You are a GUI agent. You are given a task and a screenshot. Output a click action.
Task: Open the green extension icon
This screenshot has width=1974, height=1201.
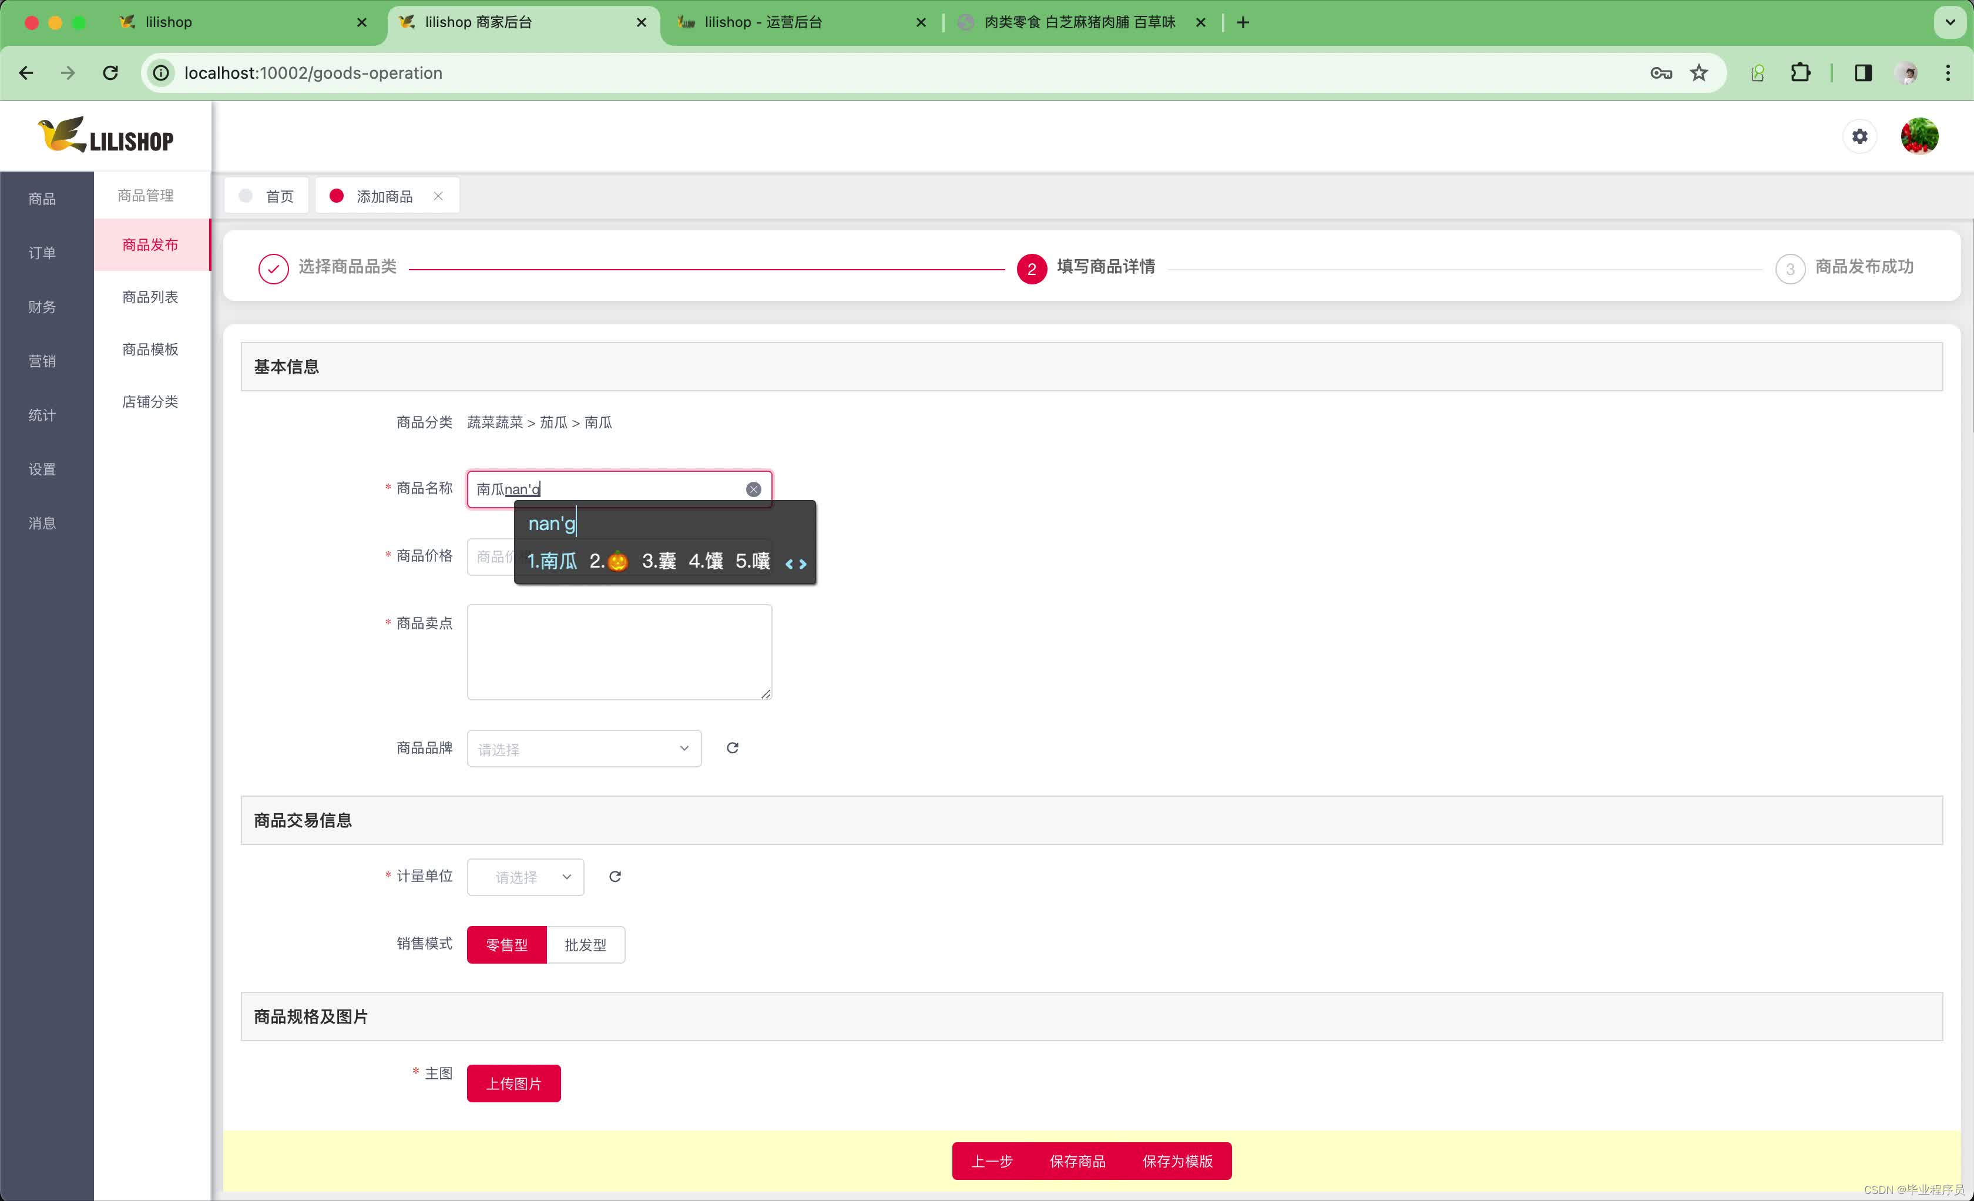click(x=1757, y=73)
